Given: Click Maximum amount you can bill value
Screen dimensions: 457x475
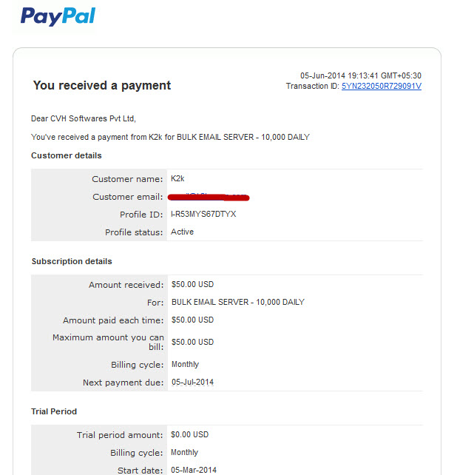Looking at the screenshot, I should [192, 342].
